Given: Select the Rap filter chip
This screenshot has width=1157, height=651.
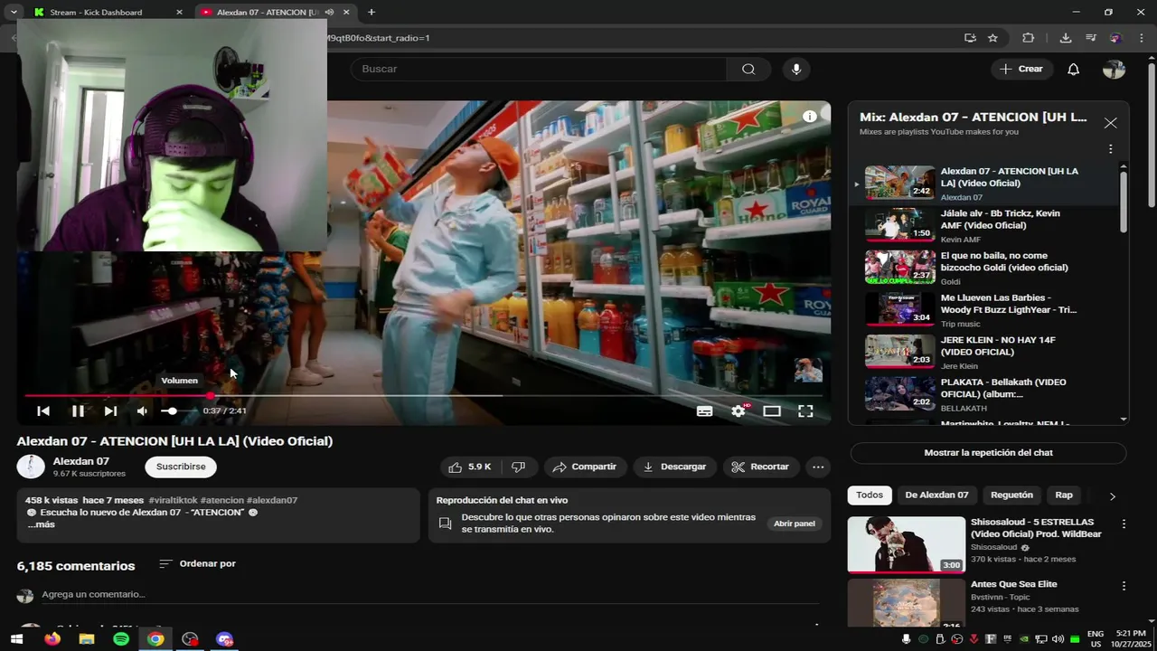Looking at the screenshot, I should [1064, 495].
